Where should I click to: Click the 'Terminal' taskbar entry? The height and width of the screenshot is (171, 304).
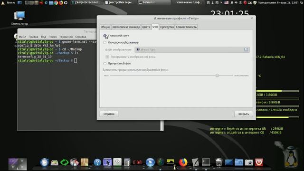[154, 2]
